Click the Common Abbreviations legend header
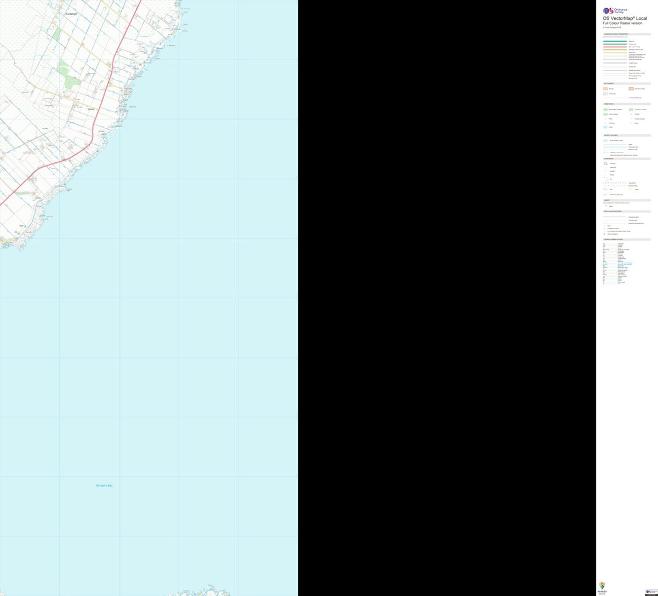The height and width of the screenshot is (596, 658). pos(627,240)
